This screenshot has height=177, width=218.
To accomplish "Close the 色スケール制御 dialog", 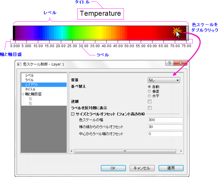I will click(180, 63).
